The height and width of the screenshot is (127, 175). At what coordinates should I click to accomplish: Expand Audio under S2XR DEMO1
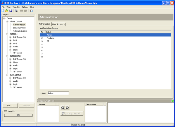pos(10,81)
